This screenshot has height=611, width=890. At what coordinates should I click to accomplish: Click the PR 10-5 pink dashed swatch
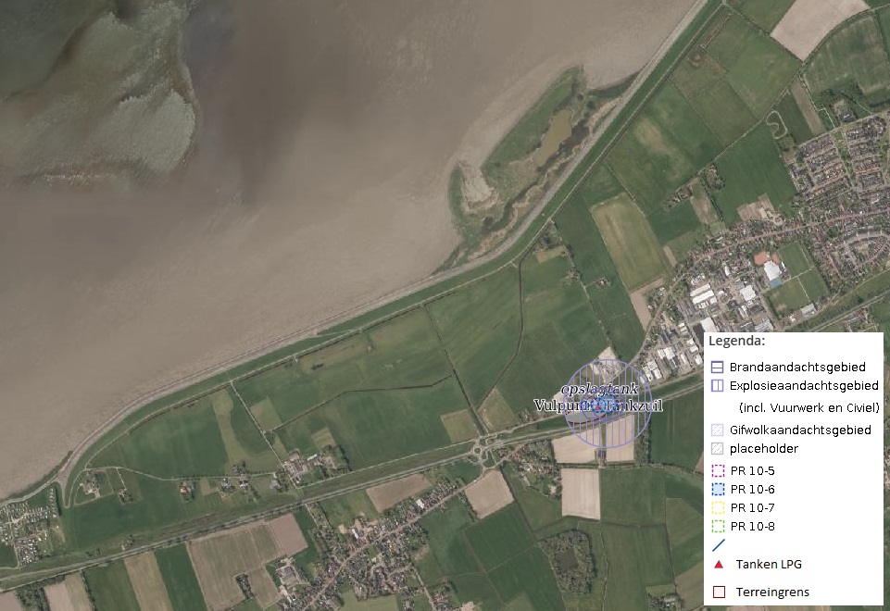[x=717, y=470]
